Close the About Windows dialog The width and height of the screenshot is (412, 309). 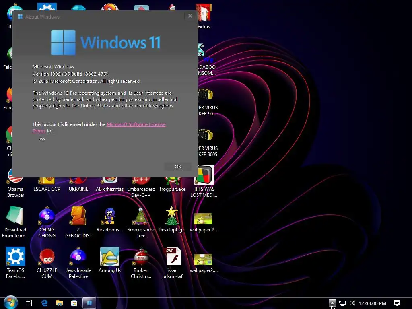point(190,16)
